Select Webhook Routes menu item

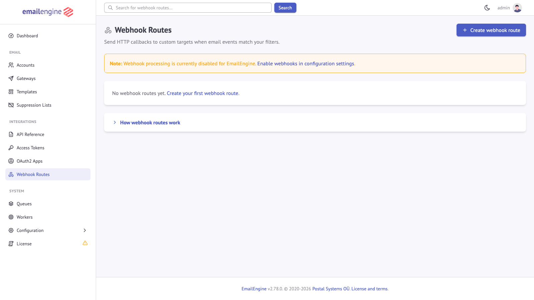point(48,174)
